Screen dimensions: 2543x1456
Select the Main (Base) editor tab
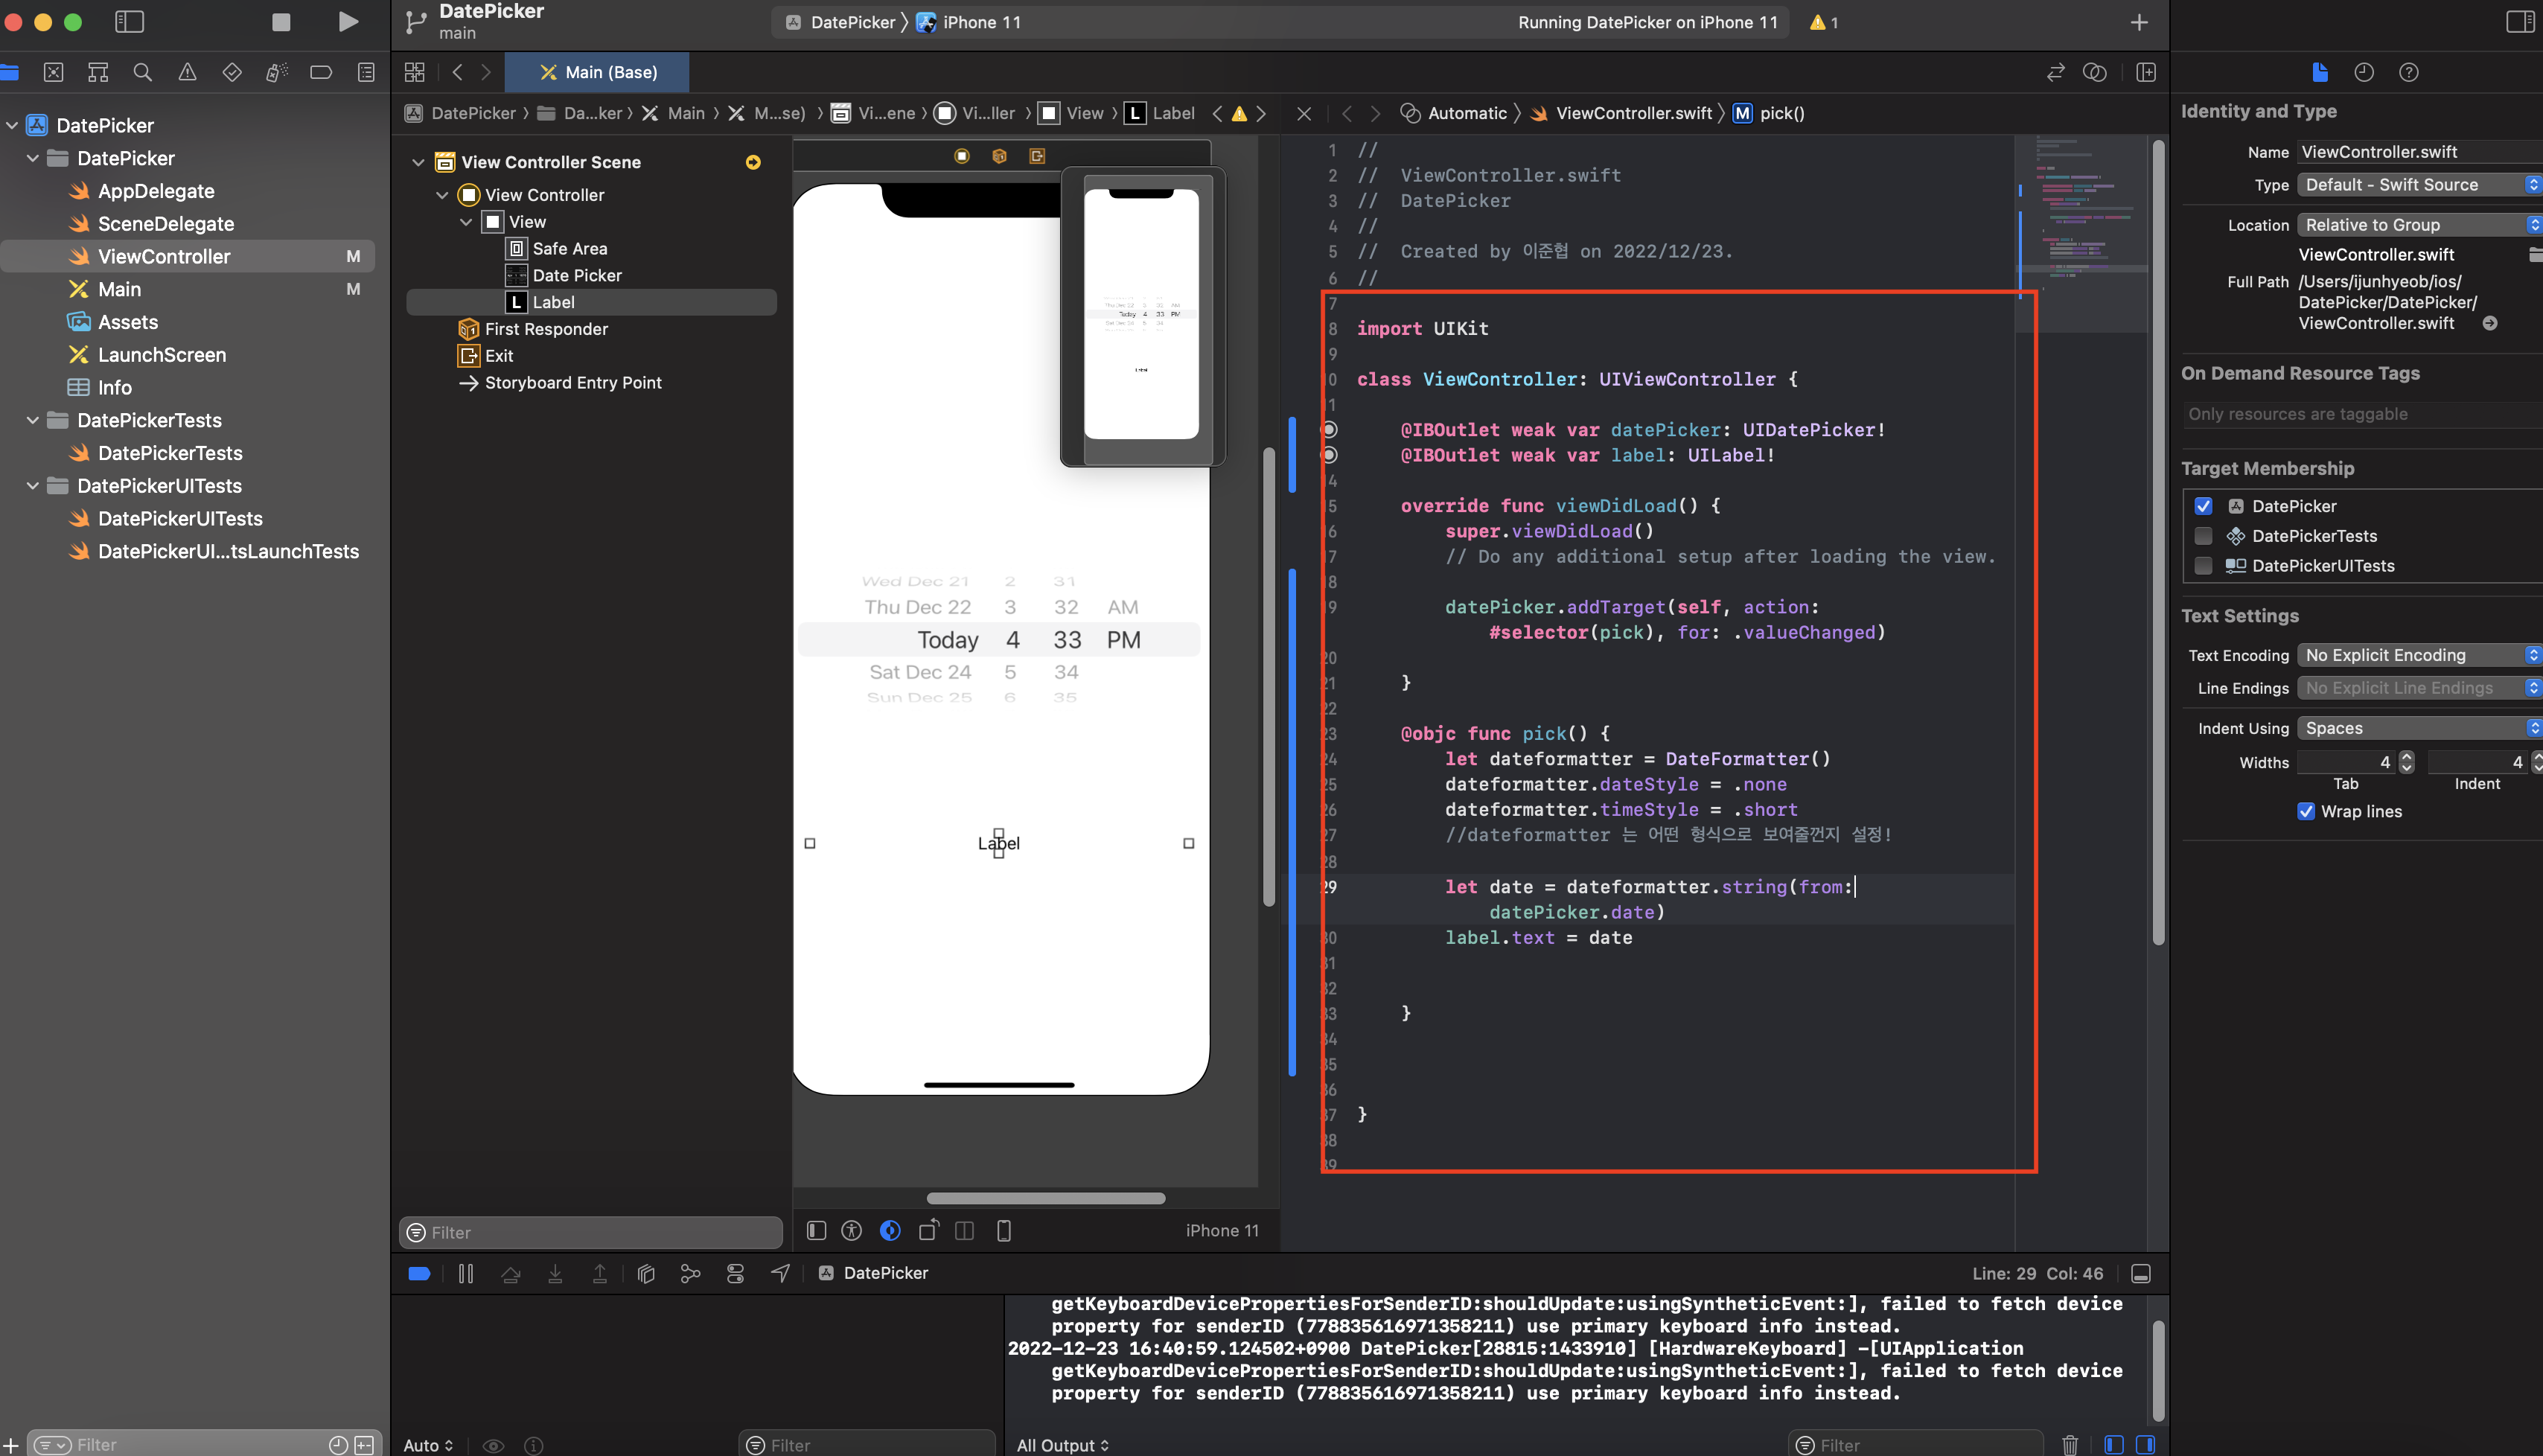598,72
